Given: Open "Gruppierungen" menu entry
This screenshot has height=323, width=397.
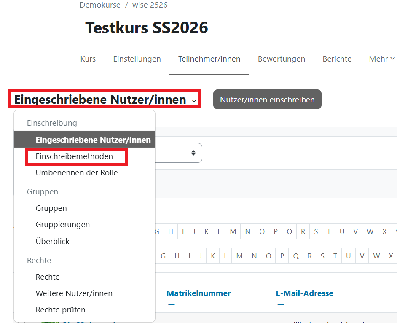Looking at the screenshot, I should tap(62, 224).
